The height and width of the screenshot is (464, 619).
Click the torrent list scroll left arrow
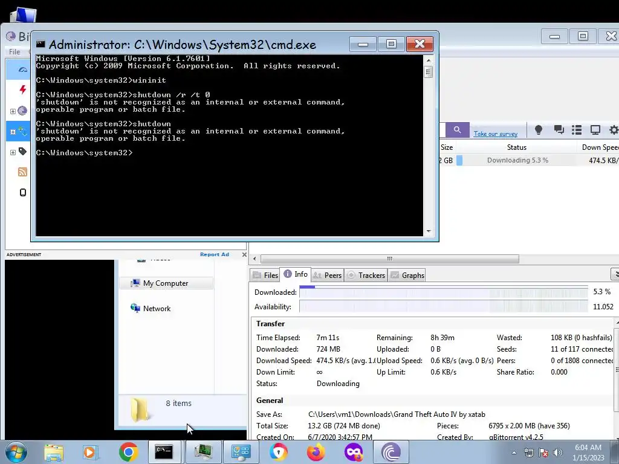(254, 259)
